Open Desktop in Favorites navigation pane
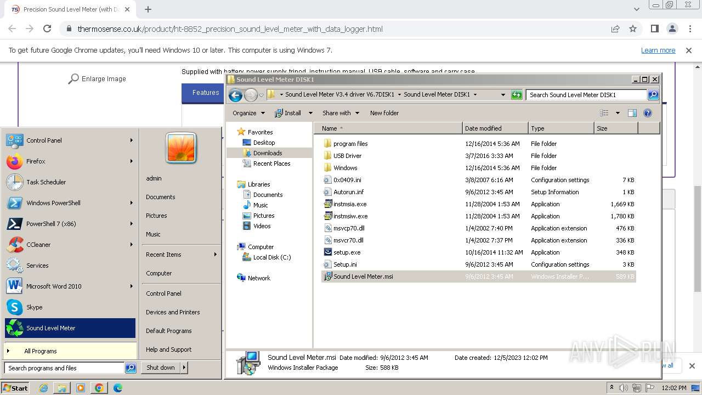Screen dimensions: 702x395 point(264,143)
